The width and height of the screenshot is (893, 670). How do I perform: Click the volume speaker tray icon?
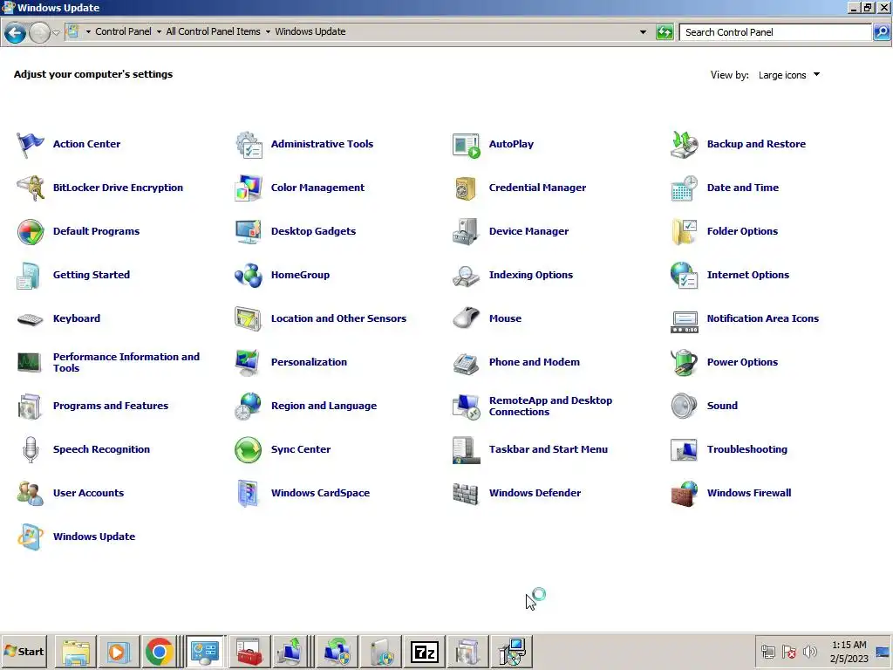click(809, 652)
